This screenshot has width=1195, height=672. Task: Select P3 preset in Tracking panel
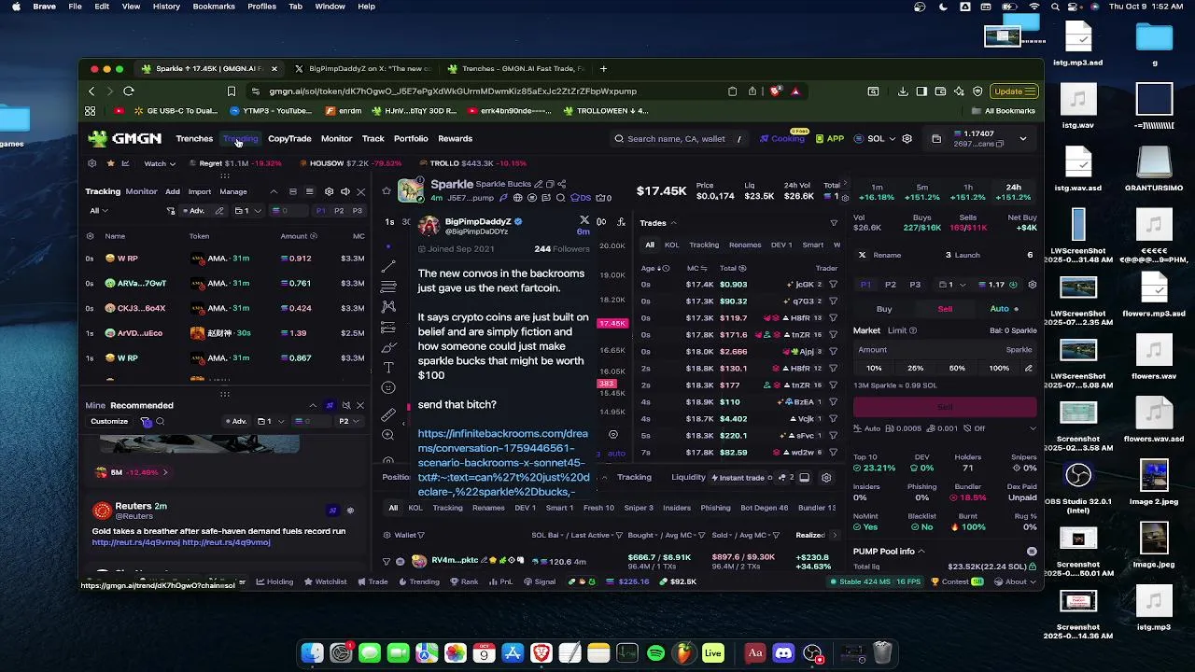(x=357, y=211)
